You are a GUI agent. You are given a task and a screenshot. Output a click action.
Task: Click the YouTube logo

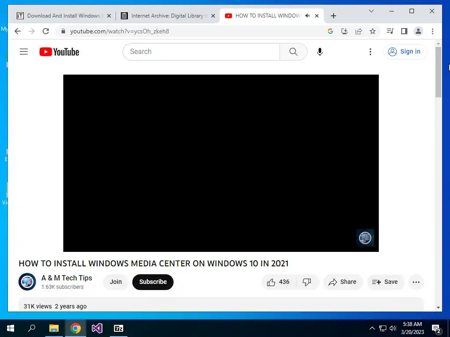[59, 52]
